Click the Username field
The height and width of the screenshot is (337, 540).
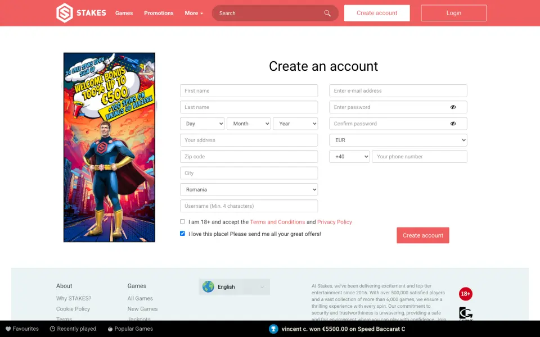(249, 206)
